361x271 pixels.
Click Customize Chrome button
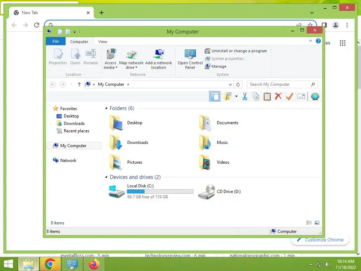point(320,240)
